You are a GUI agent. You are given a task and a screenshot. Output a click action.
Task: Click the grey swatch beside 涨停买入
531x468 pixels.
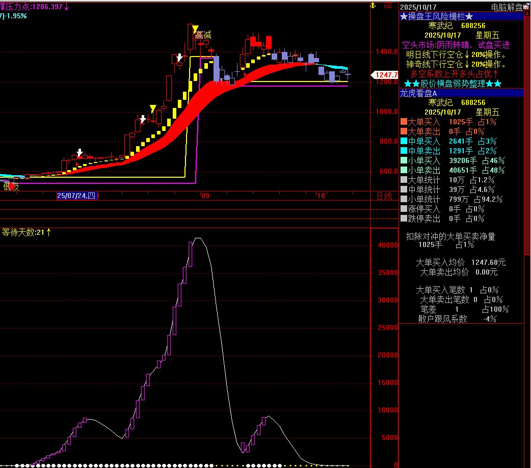(404, 209)
